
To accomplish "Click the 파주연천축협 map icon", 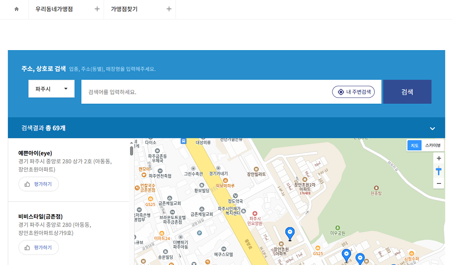I will point(160,171).
